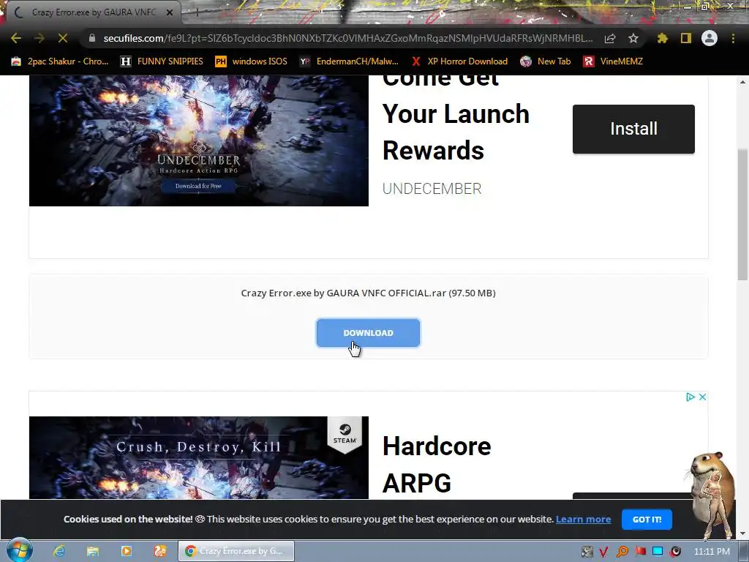The image size is (749, 562).
Task: Open Windows Media Player taskbar icon
Action: [126, 551]
